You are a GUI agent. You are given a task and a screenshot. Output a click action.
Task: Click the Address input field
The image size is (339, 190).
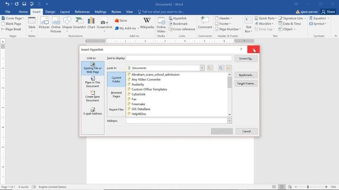tap(176, 121)
